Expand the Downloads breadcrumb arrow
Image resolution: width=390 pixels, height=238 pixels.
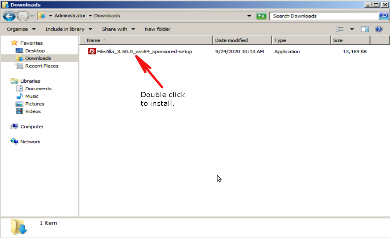click(x=90, y=16)
